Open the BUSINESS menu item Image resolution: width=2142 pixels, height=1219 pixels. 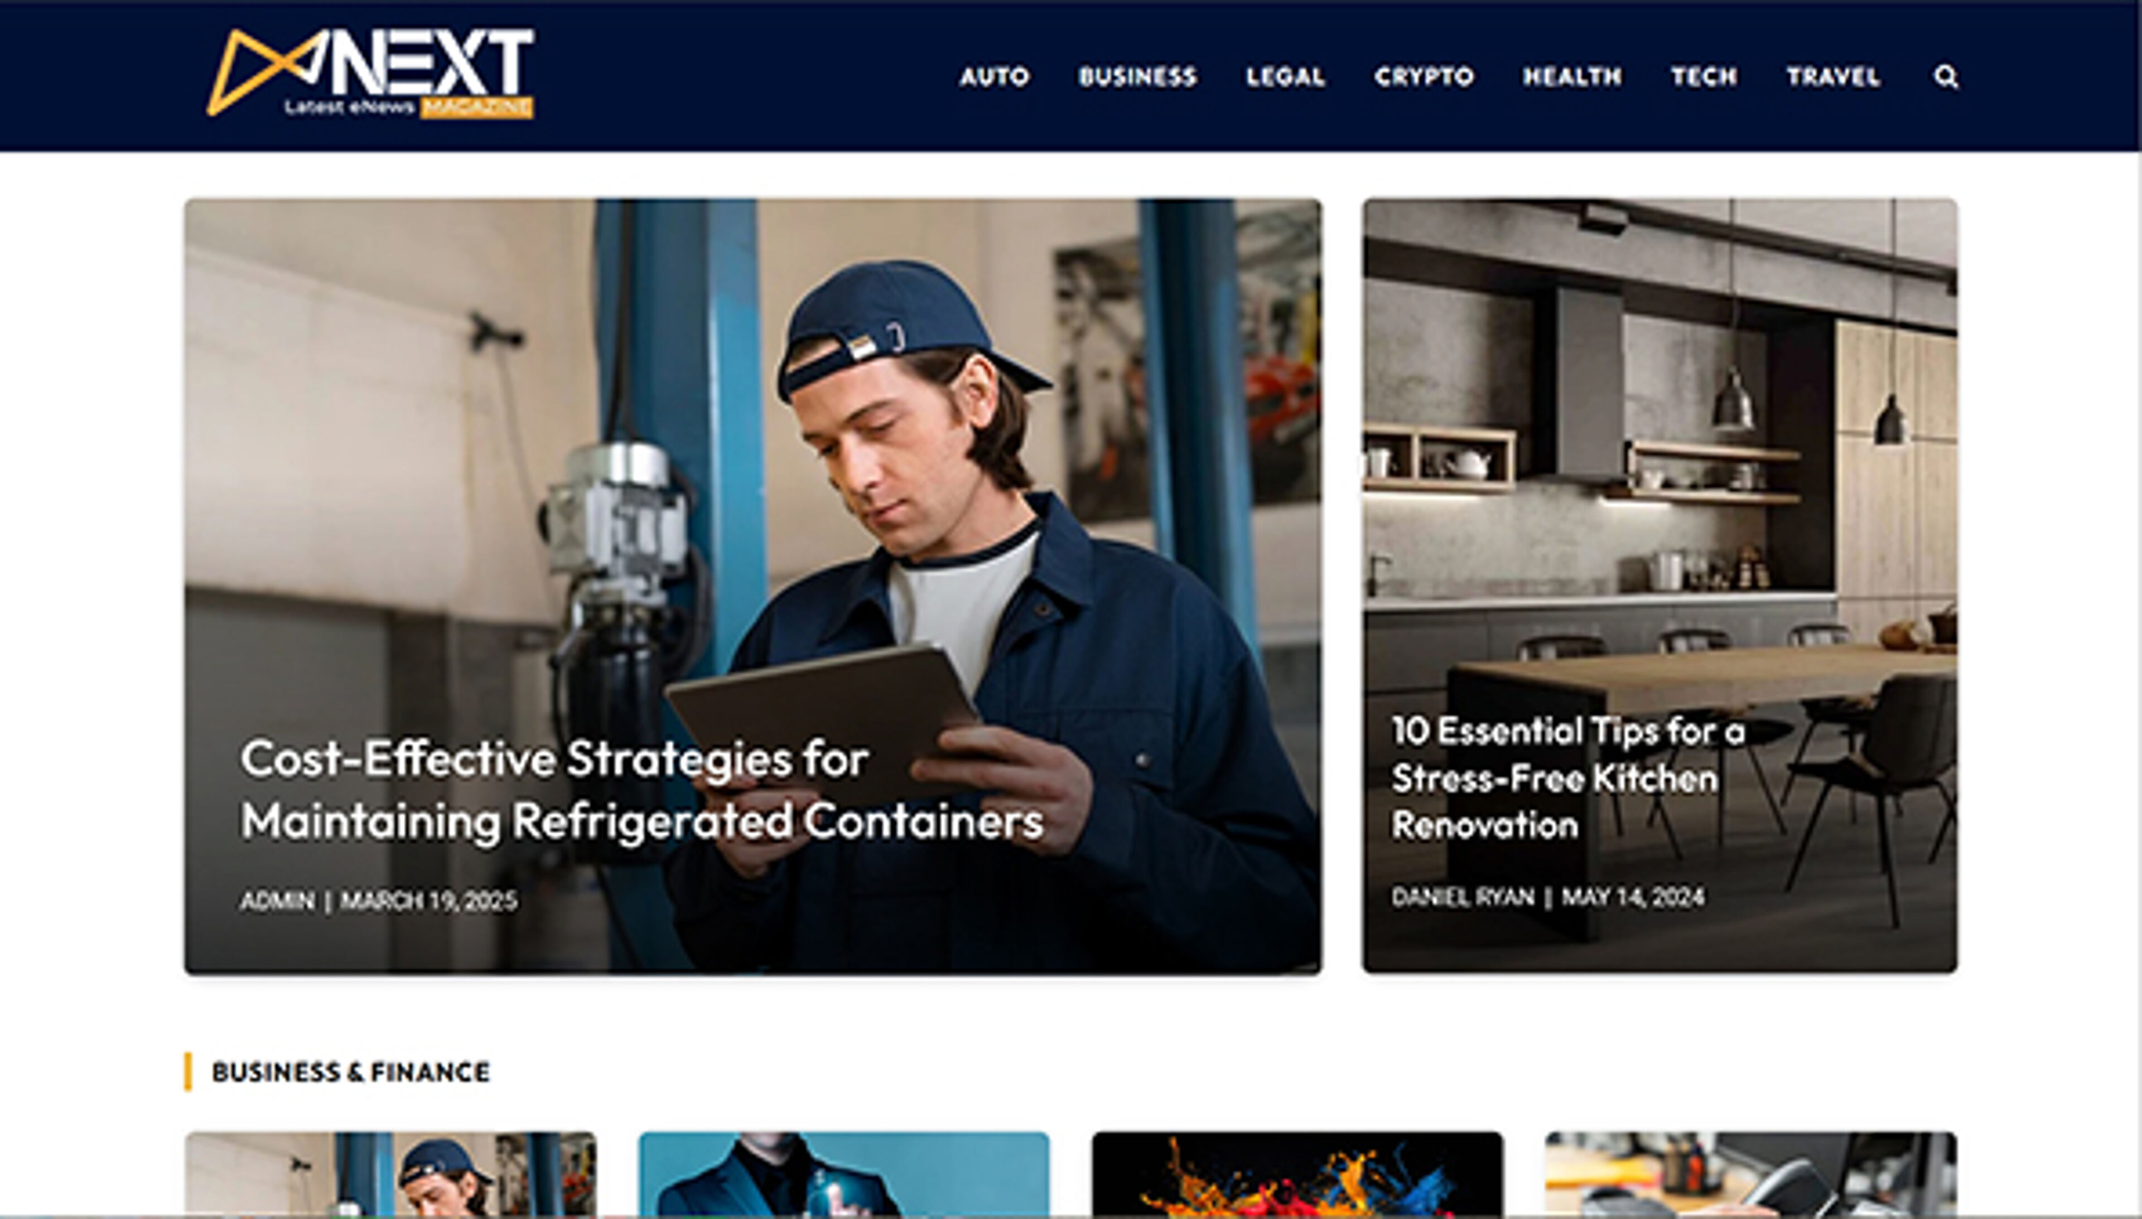tap(1137, 77)
